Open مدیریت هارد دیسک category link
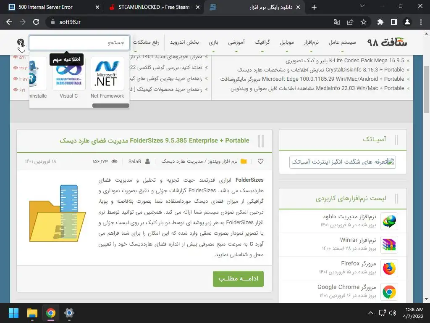This screenshot has width=430, height=323. tap(182, 161)
